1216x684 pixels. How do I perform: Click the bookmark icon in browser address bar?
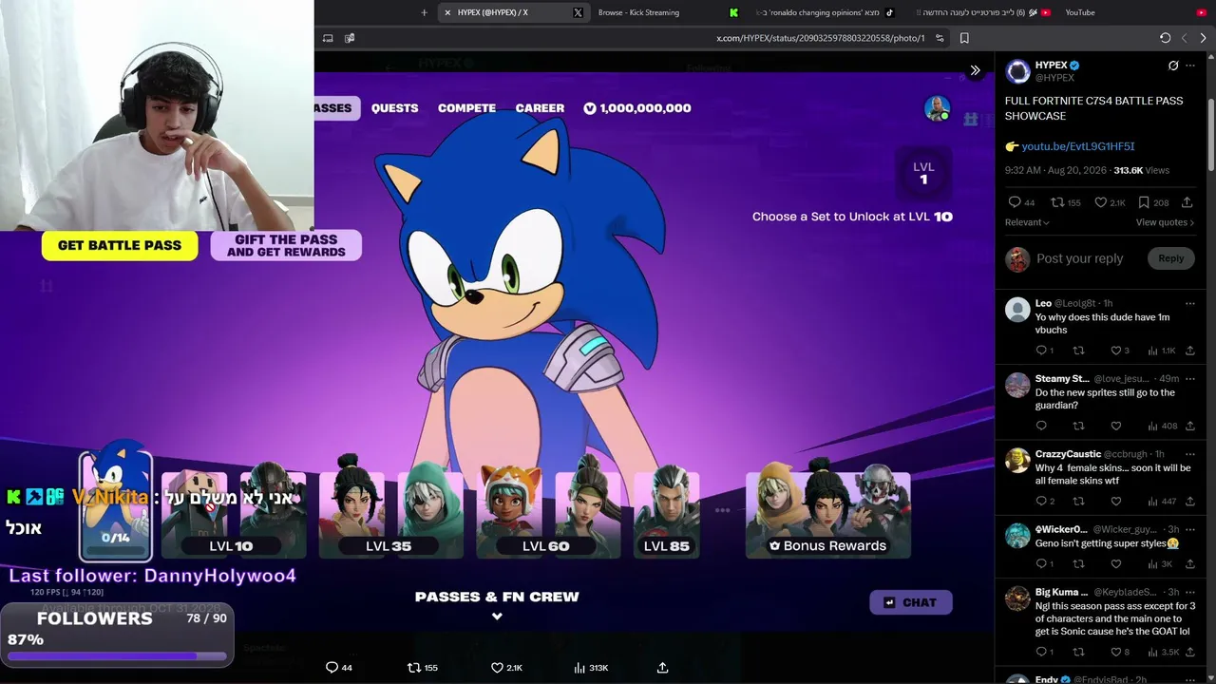point(964,38)
